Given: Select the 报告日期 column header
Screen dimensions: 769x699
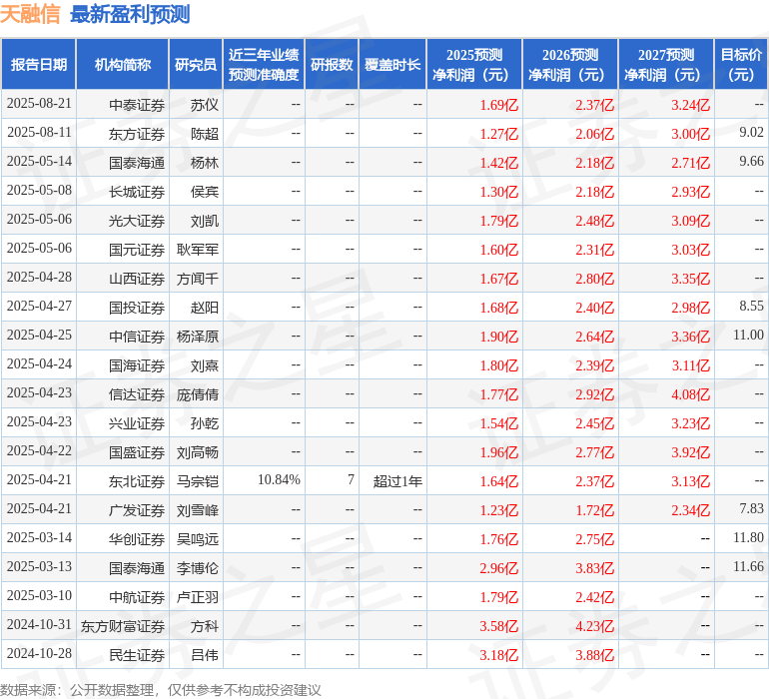Looking at the screenshot, I should [39, 65].
